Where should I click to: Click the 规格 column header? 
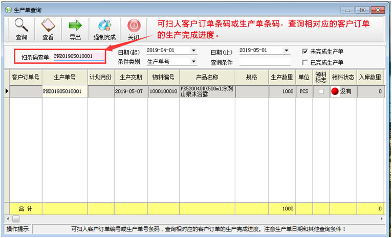pos(252,77)
